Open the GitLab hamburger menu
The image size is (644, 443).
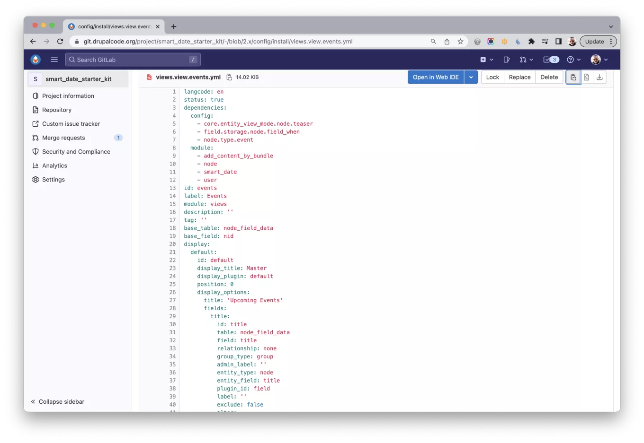click(x=54, y=60)
